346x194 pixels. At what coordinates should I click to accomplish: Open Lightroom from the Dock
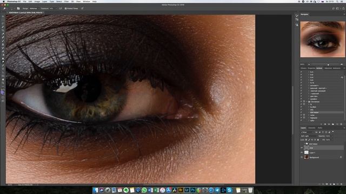click(x=187, y=190)
